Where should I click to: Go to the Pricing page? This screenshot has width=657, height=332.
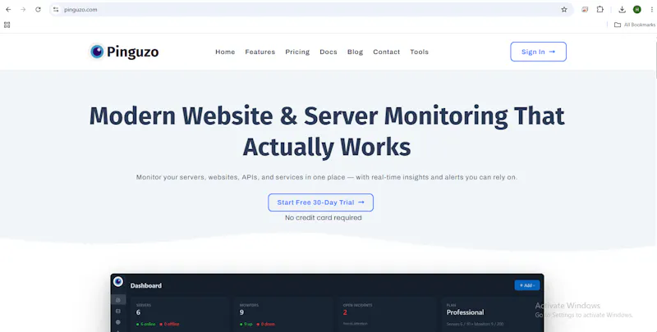coord(297,52)
